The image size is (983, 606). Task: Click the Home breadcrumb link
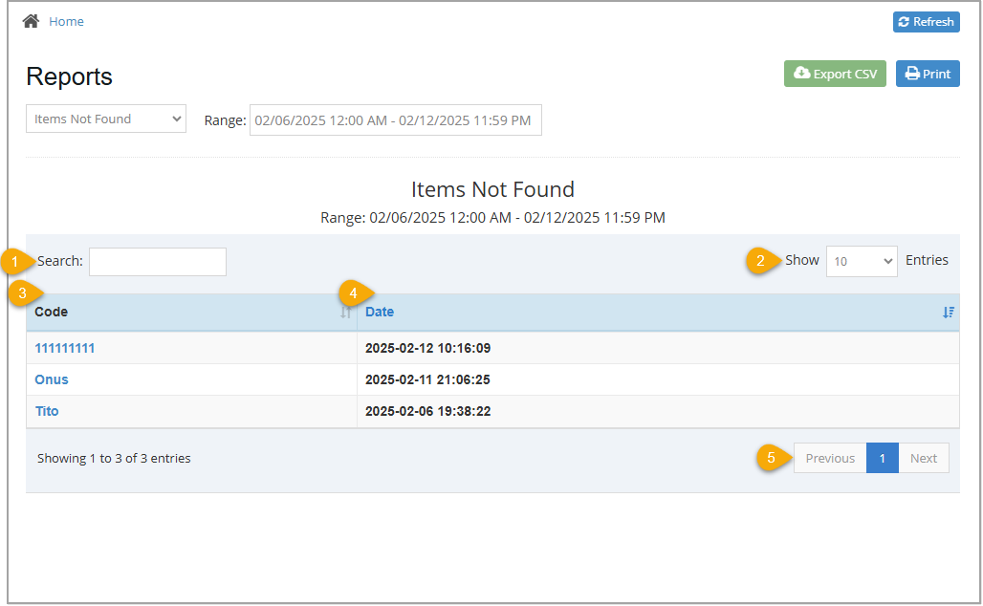pyautogui.click(x=66, y=20)
